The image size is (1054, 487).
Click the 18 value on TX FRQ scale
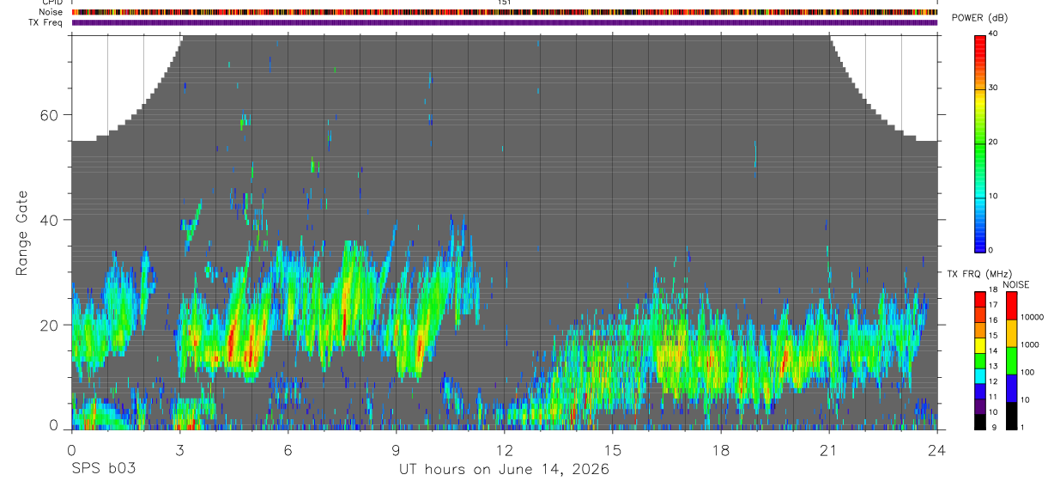pos(993,291)
